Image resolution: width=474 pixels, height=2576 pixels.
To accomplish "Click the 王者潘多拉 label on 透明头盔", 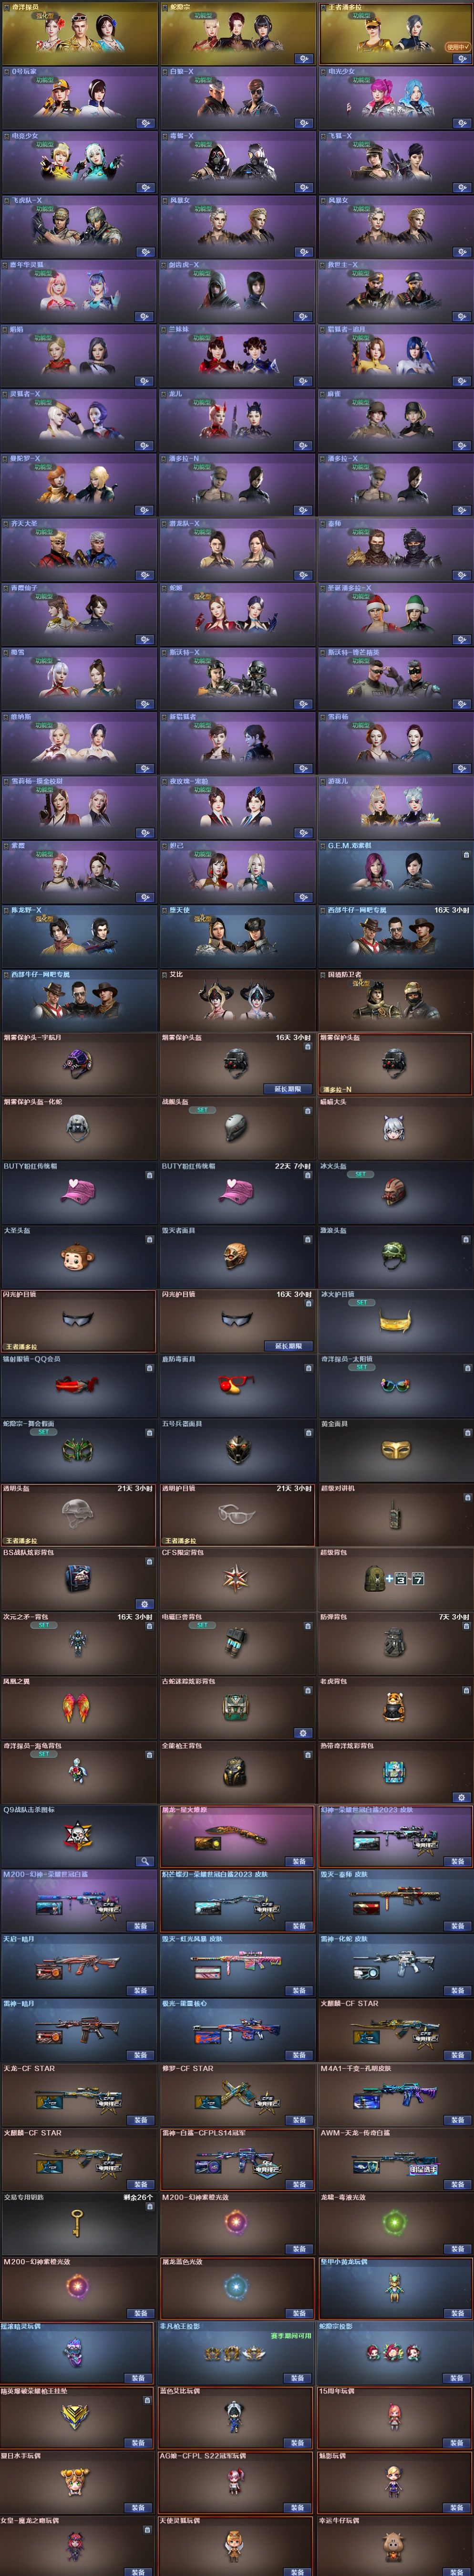I will 21,1540.
